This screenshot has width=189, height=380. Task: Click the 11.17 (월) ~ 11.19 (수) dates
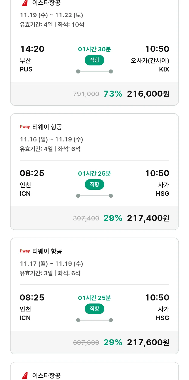point(51,264)
